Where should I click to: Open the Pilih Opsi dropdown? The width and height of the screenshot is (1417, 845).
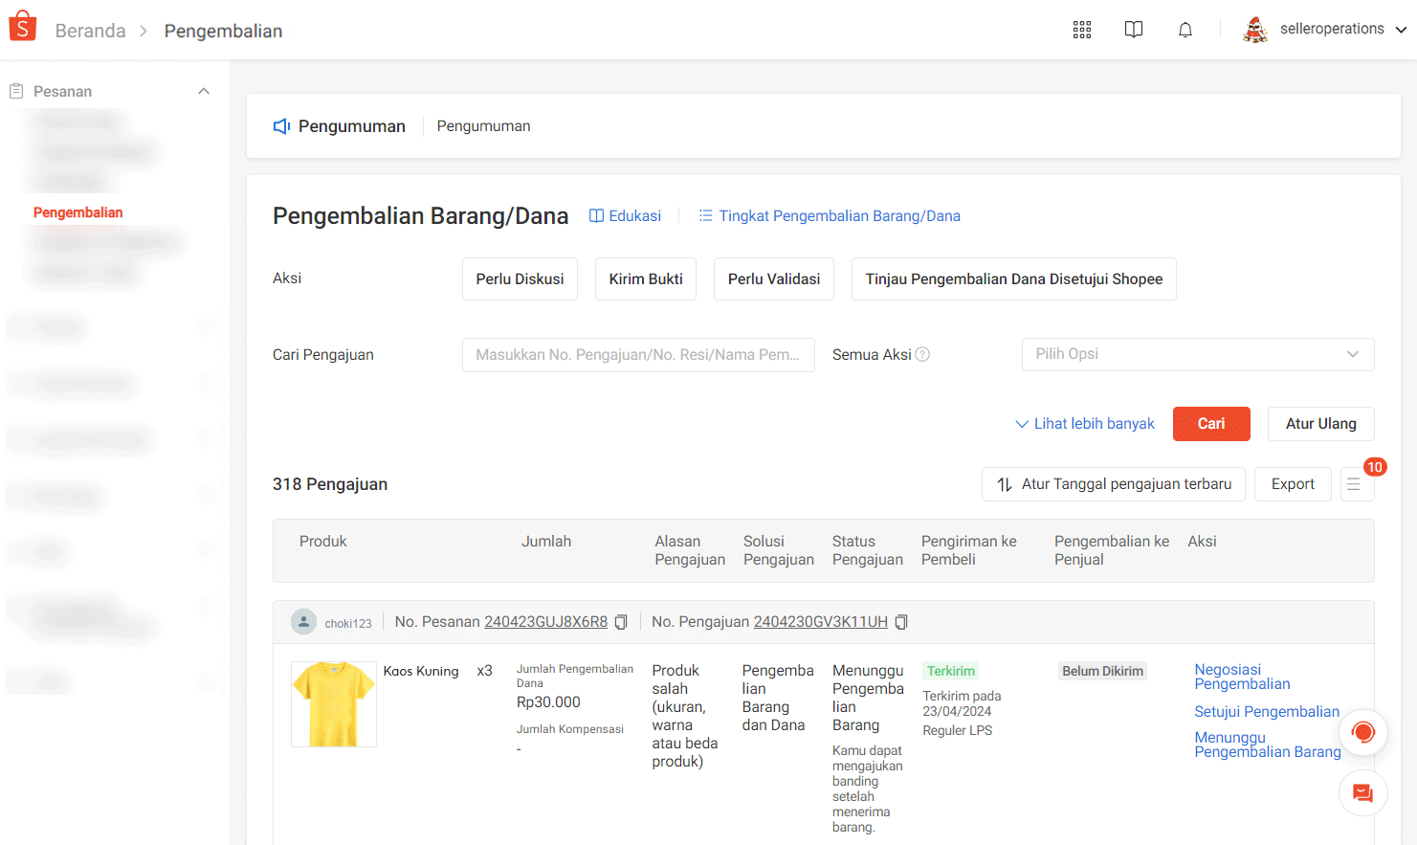point(1197,354)
